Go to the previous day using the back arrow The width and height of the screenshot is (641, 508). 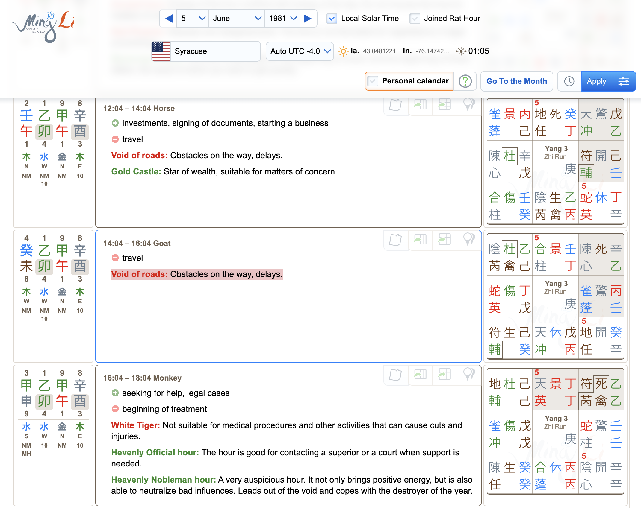click(168, 18)
